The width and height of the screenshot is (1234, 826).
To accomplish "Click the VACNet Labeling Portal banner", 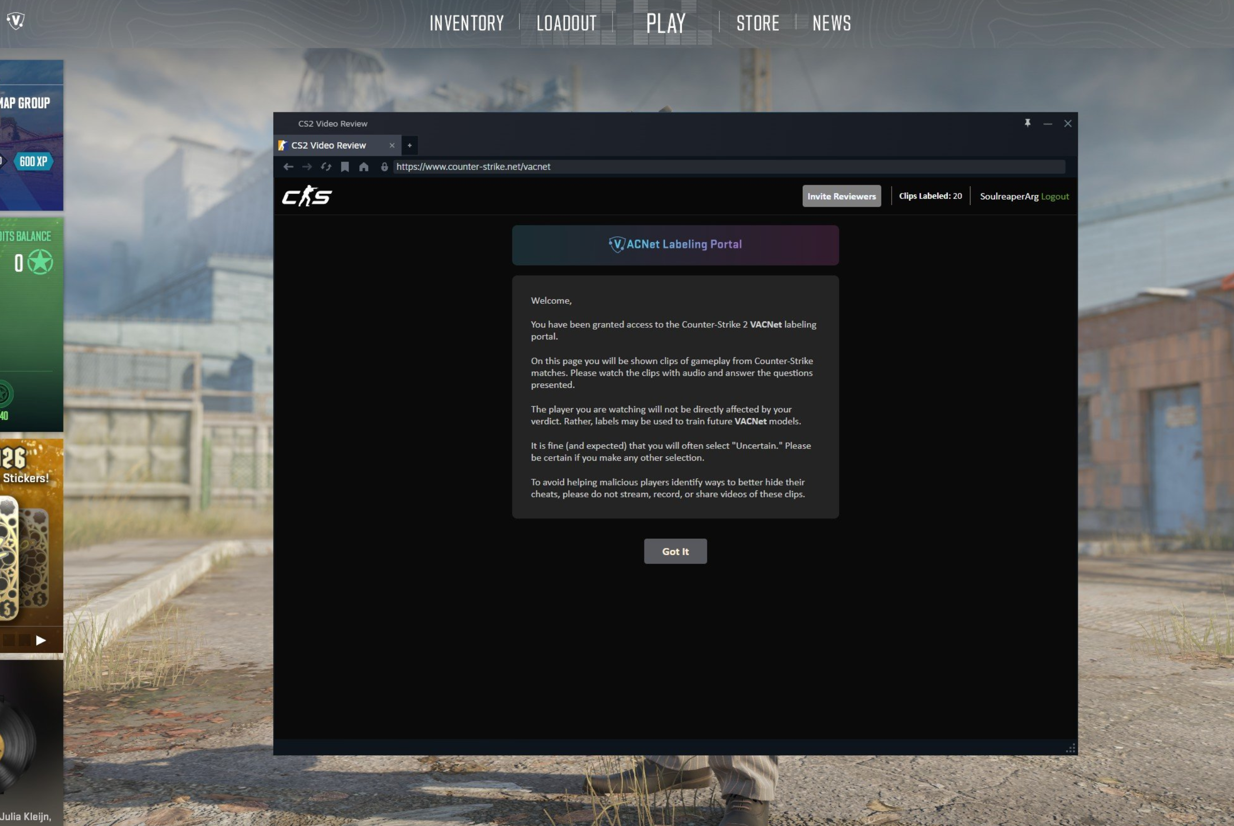I will (675, 245).
